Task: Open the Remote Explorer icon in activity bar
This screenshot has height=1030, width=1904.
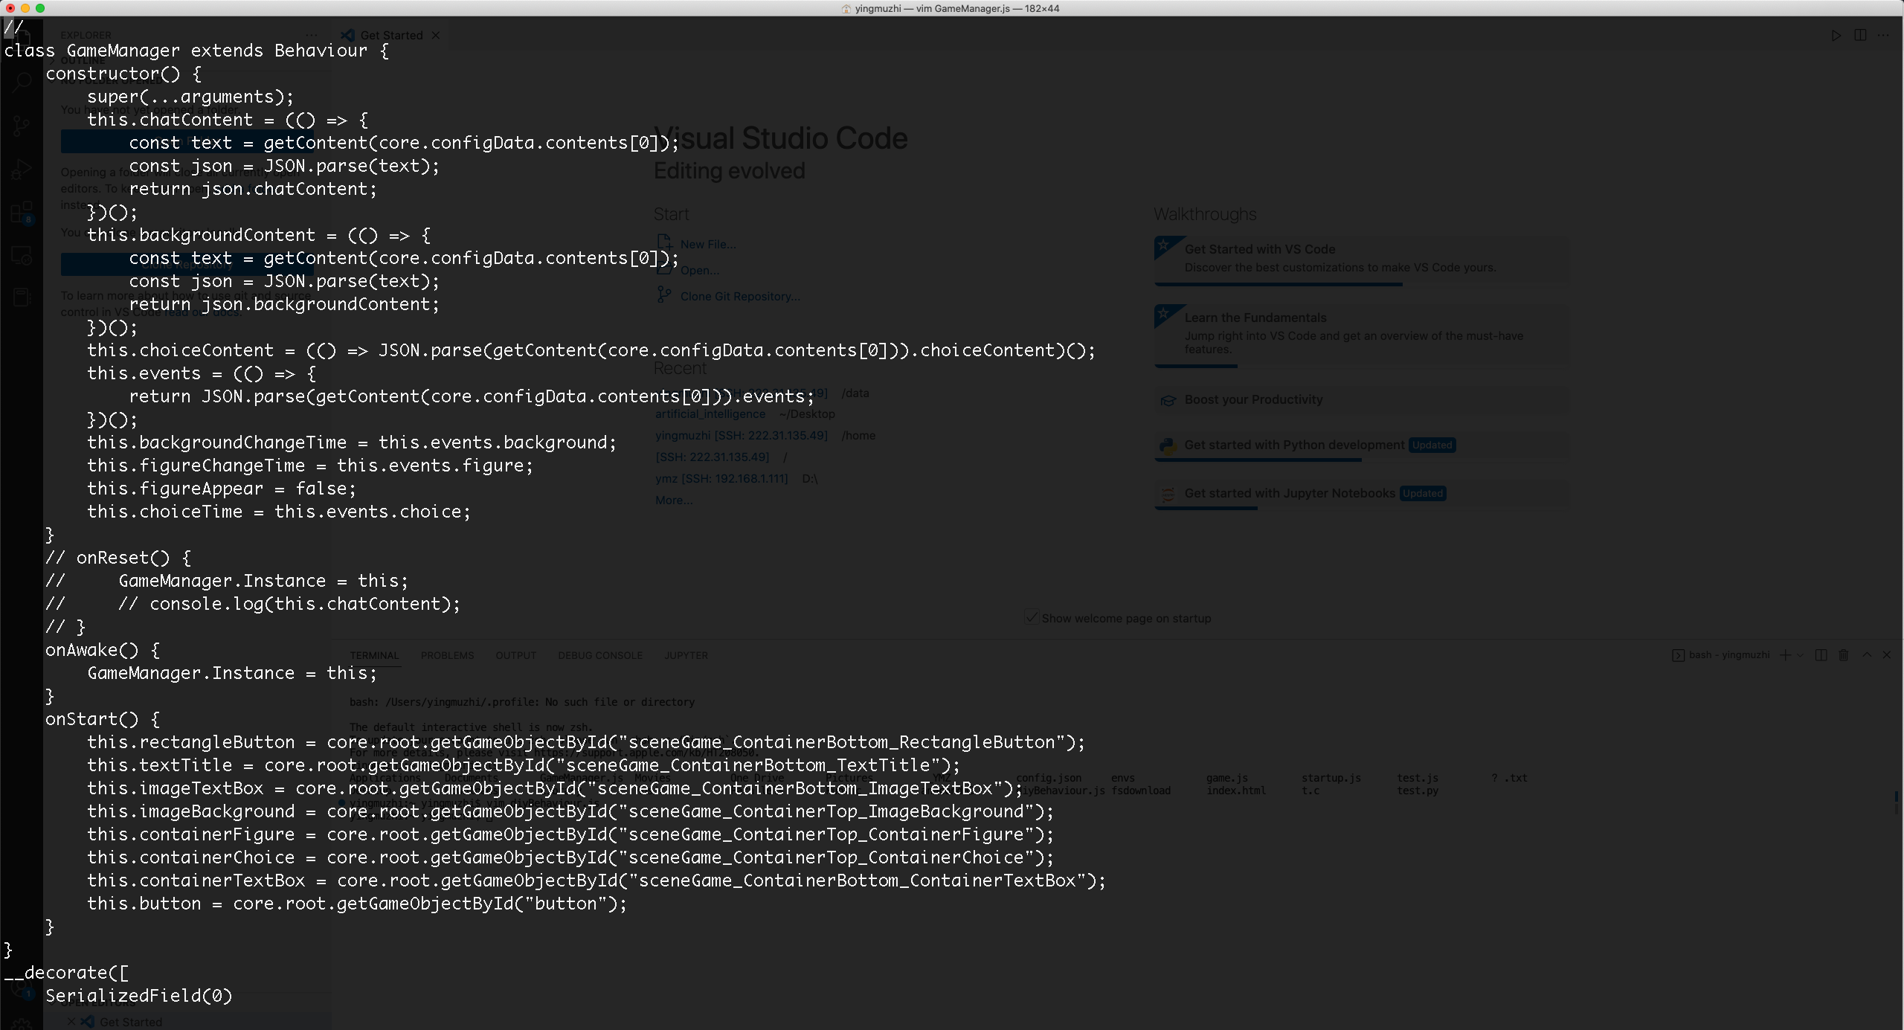Action: [21, 256]
